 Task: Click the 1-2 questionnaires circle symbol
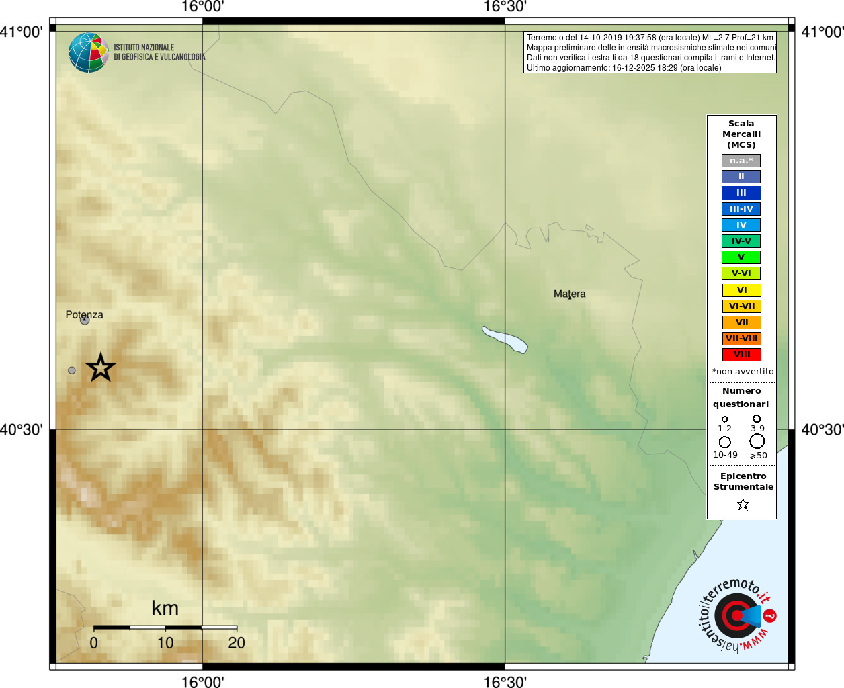(x=724, y=419)
